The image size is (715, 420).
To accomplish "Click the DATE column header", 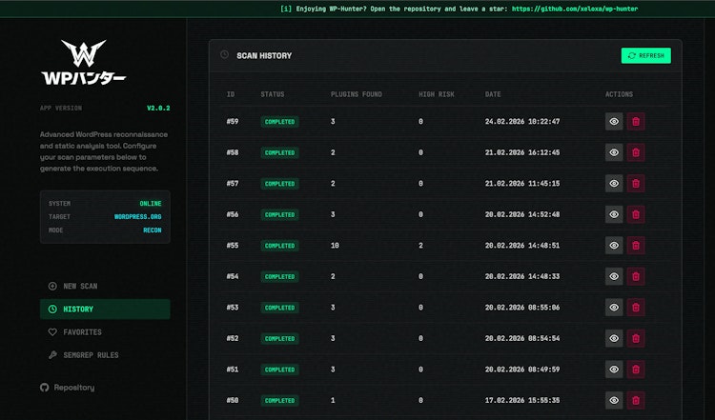I will (493, 94).
